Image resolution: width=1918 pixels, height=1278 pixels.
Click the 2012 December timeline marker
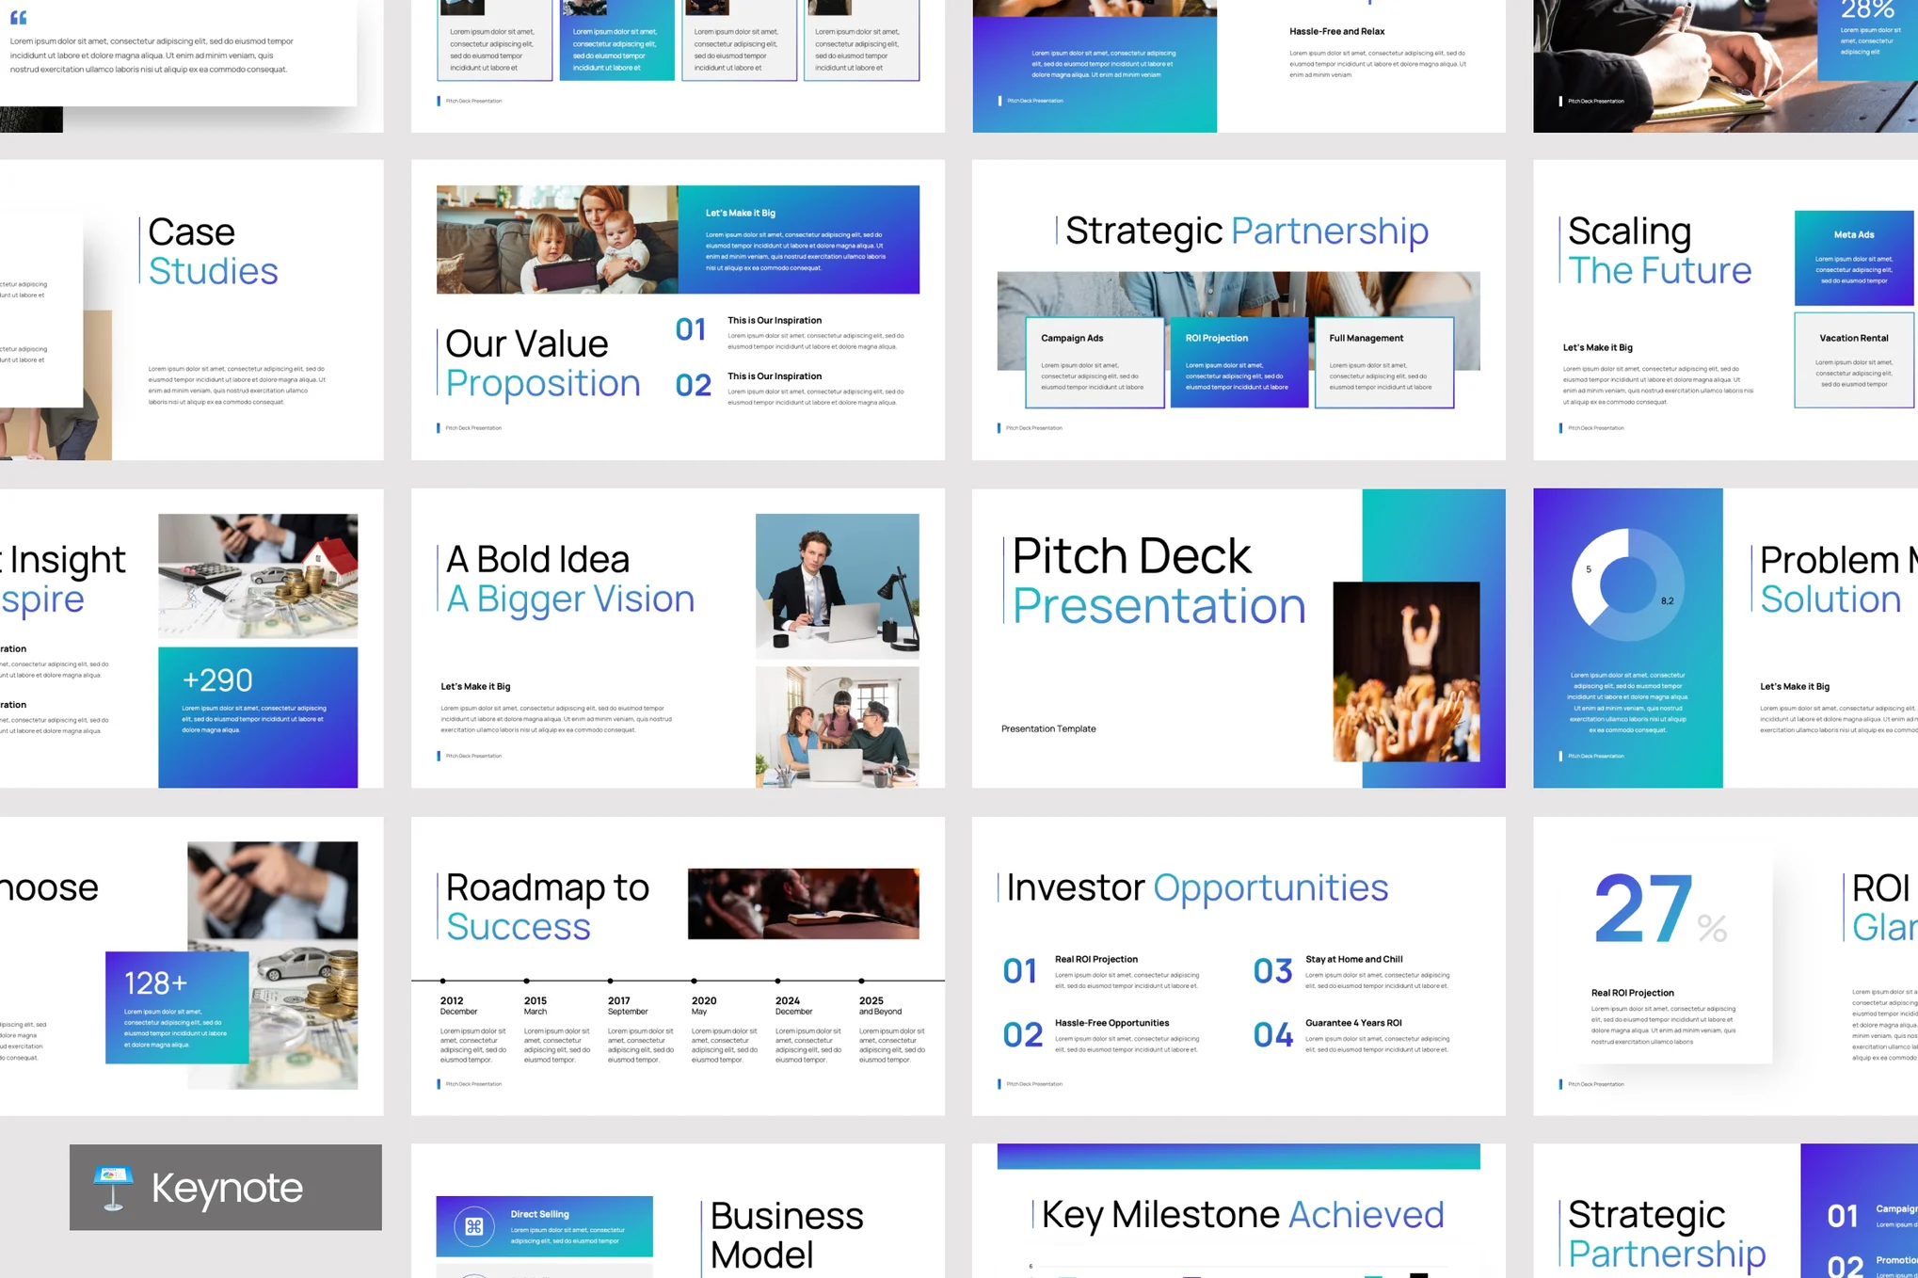pyautogui.click(x=443, y=982)
